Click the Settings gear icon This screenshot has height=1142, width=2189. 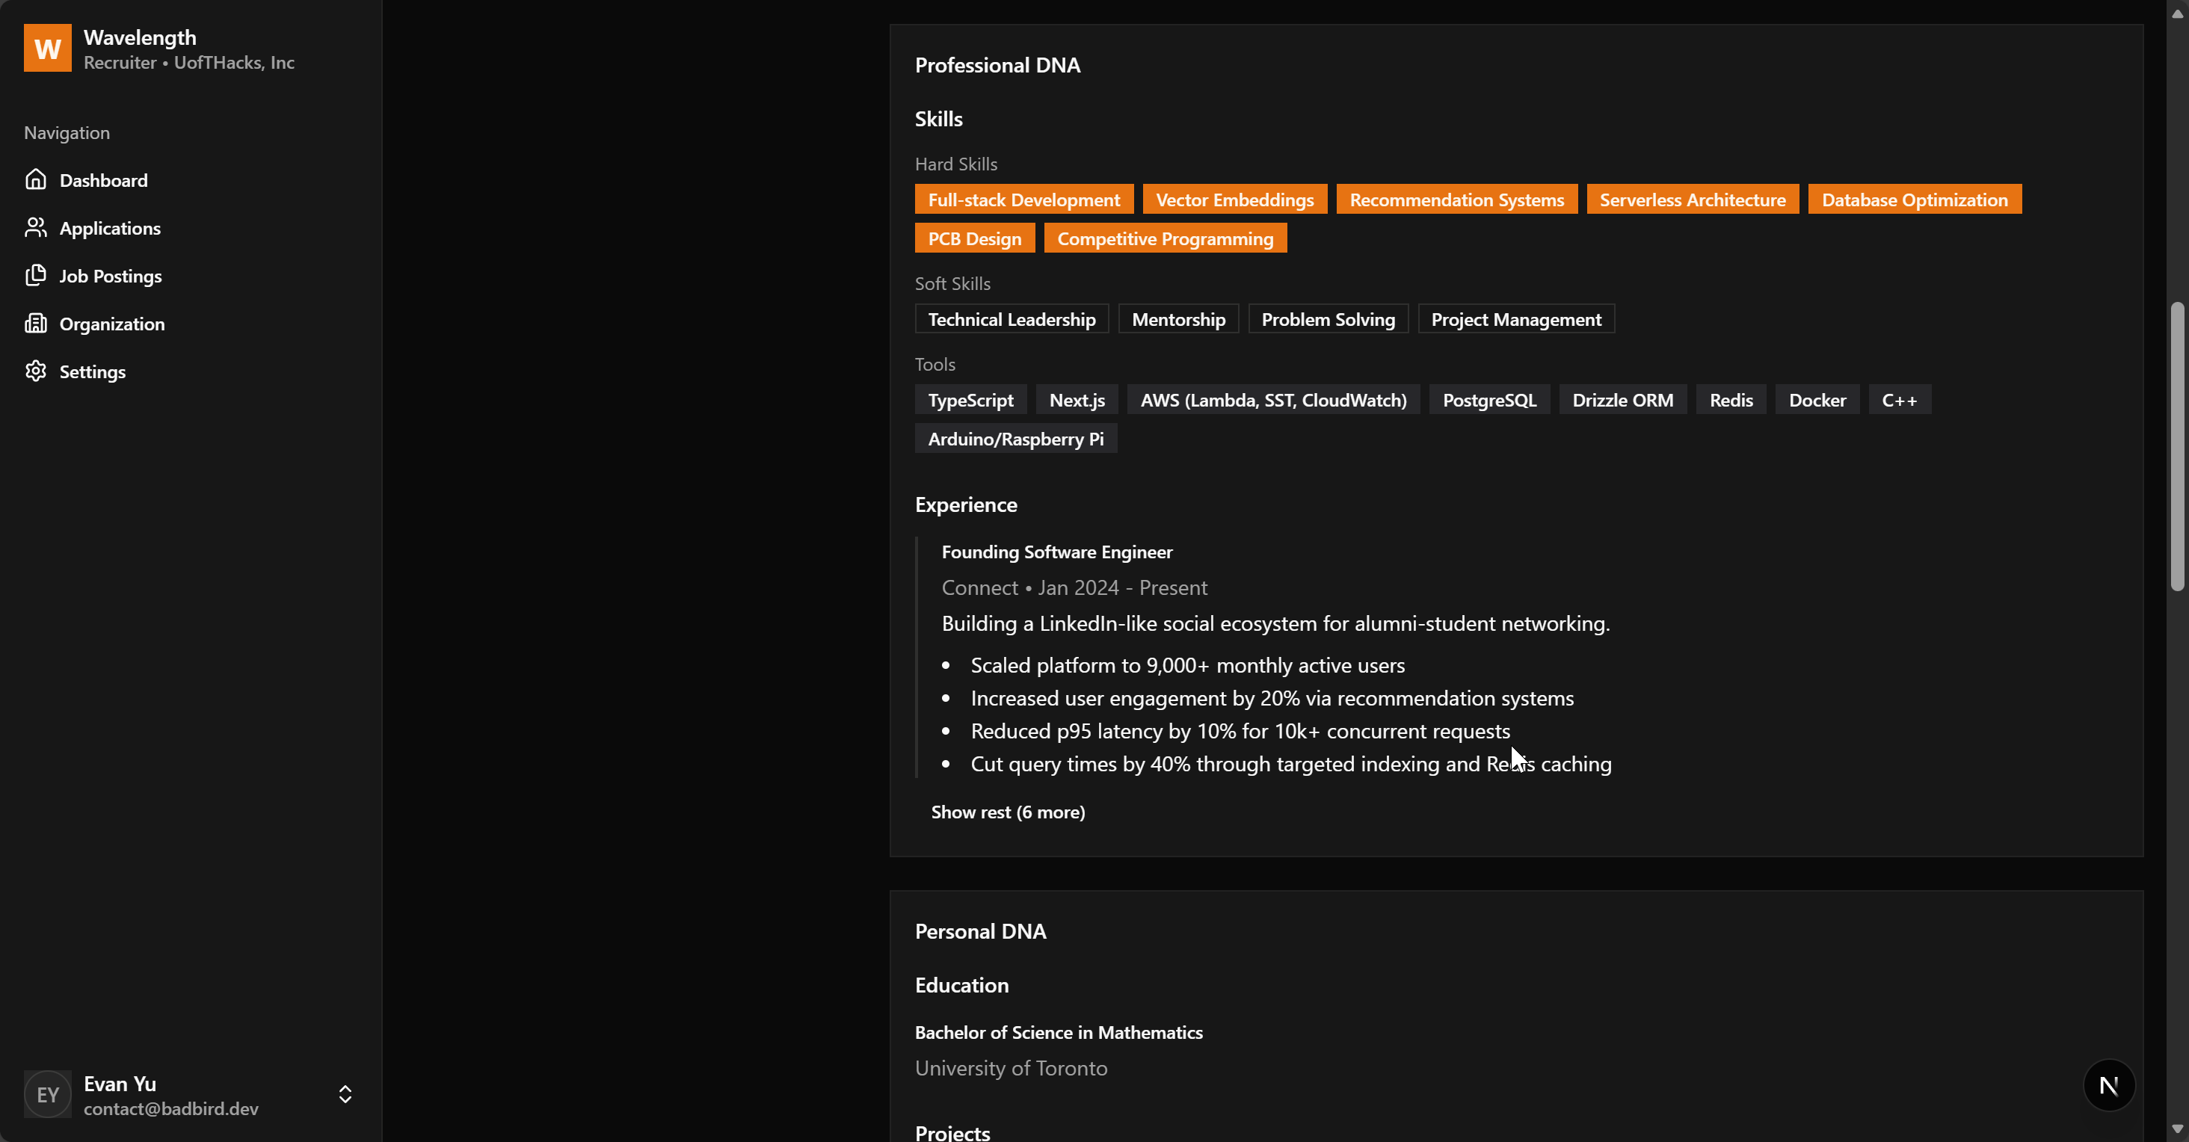(35, 371)
